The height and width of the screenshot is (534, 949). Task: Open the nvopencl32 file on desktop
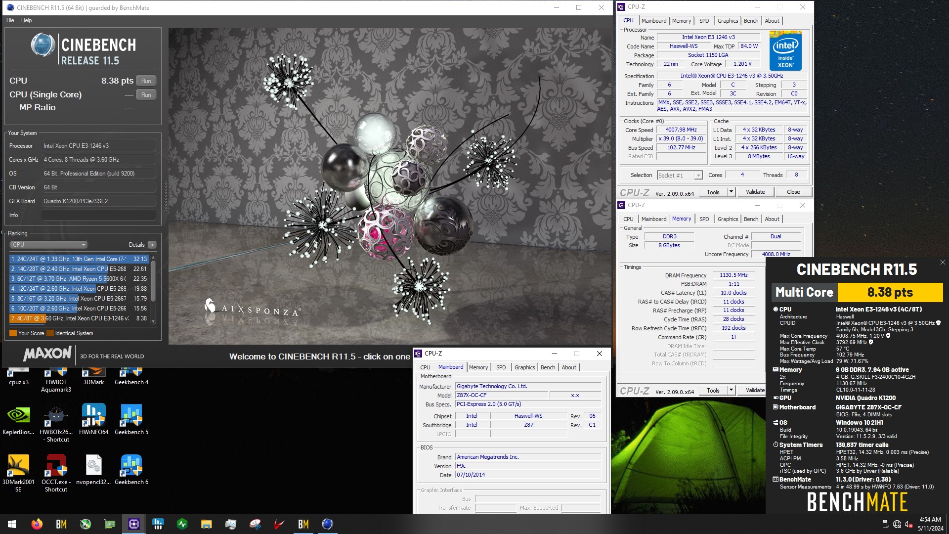93,470
